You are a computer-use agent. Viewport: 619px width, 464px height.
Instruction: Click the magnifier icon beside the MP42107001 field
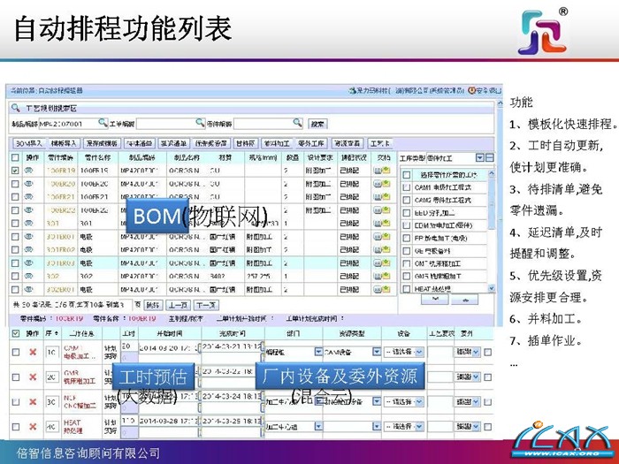tap(103, 123)
